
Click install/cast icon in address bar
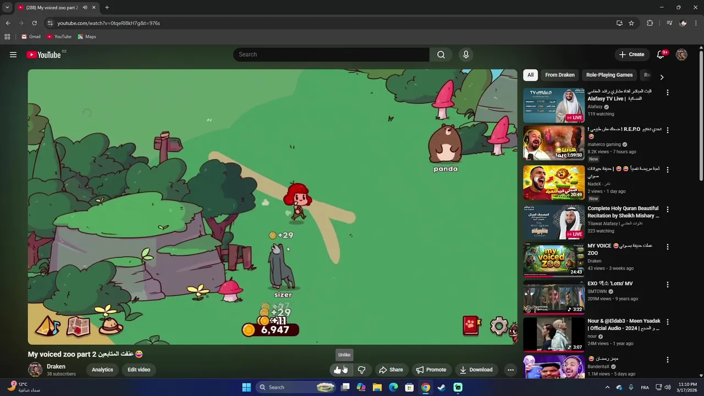[x=619, y=23]
